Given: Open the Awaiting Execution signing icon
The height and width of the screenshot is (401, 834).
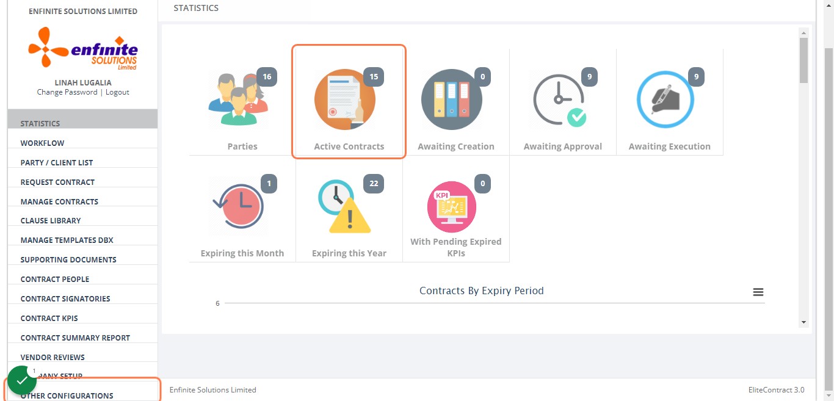Looking at the screenshot, I should pos(665,99).
